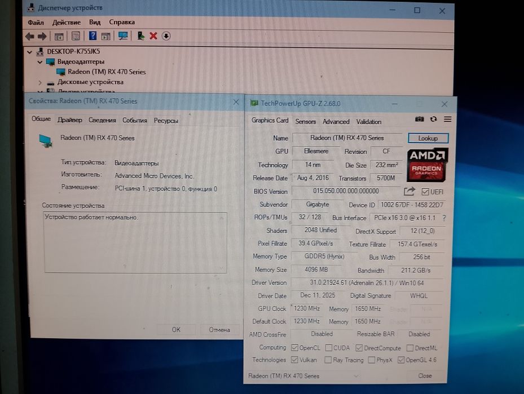Click the Back arrow in Device Manager toolbar

click(x=30, y=36)
